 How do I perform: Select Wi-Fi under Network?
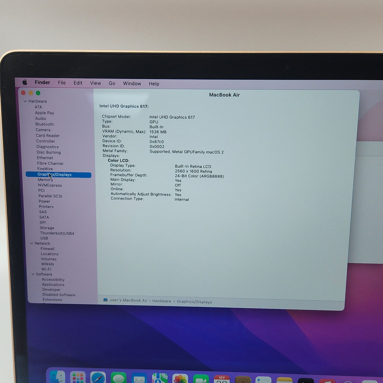click(46, 269)
